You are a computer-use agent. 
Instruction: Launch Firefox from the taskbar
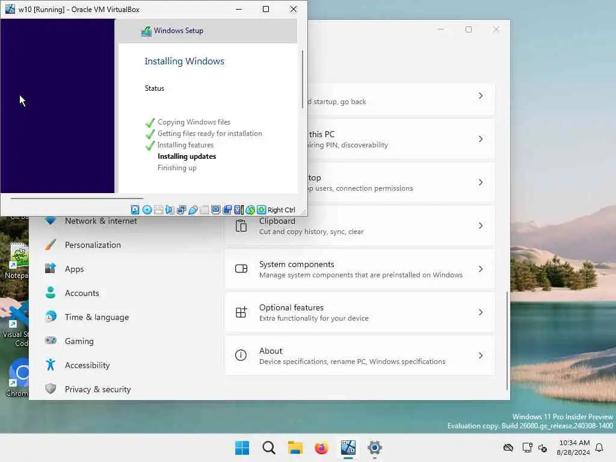coord(321,448)
